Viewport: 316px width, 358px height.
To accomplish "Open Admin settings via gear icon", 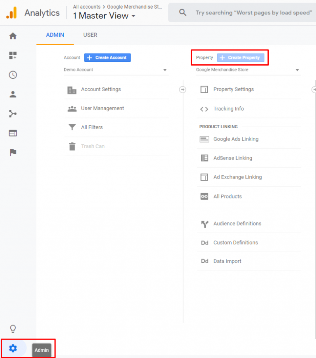I will 13,348.
